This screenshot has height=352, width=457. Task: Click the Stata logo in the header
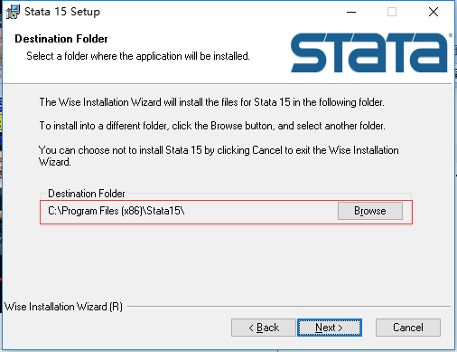pyautogui.click(x=369, y=52)
